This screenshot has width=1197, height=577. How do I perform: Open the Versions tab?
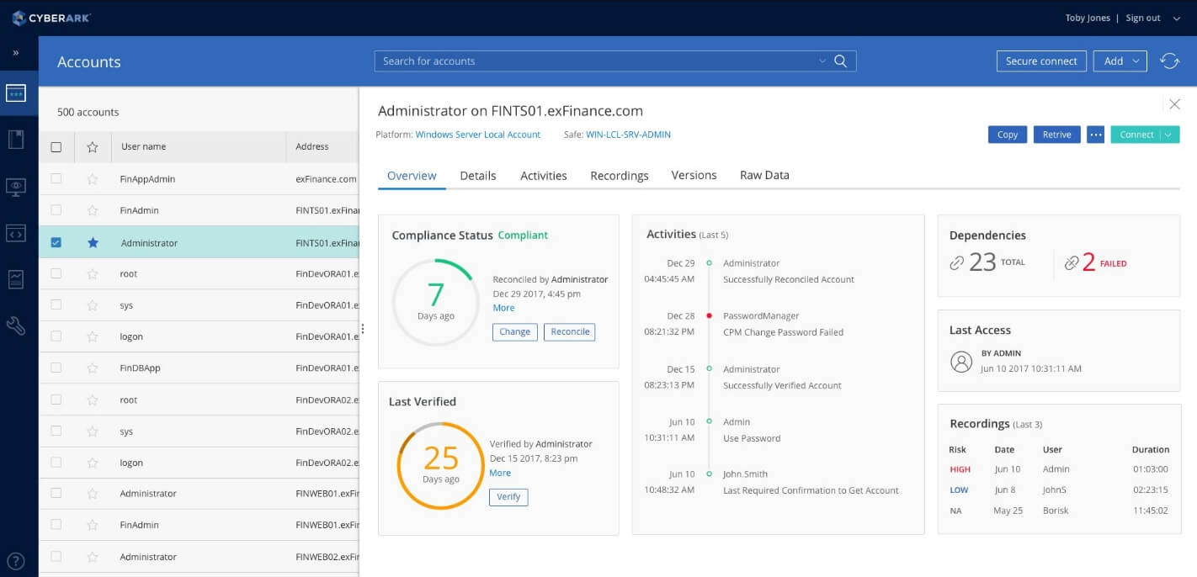(x=694, y=175)
